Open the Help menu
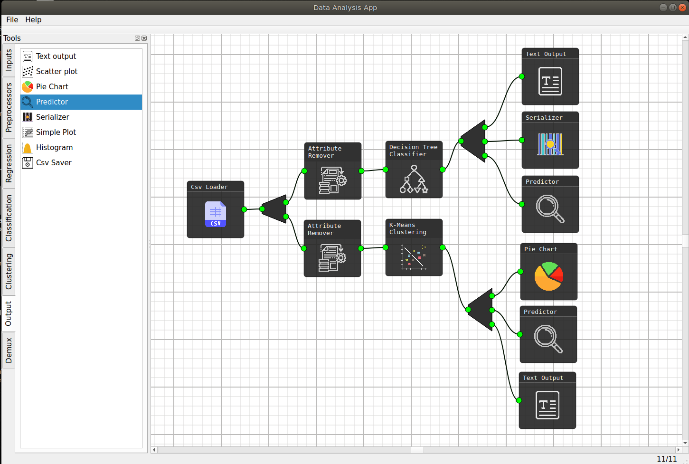The width and height of the screenshot is (689, 464). [33, 19]
